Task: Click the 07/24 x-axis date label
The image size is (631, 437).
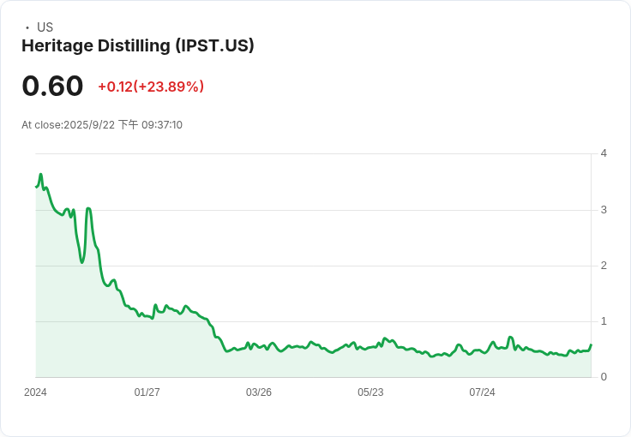Action: [482, 392]
